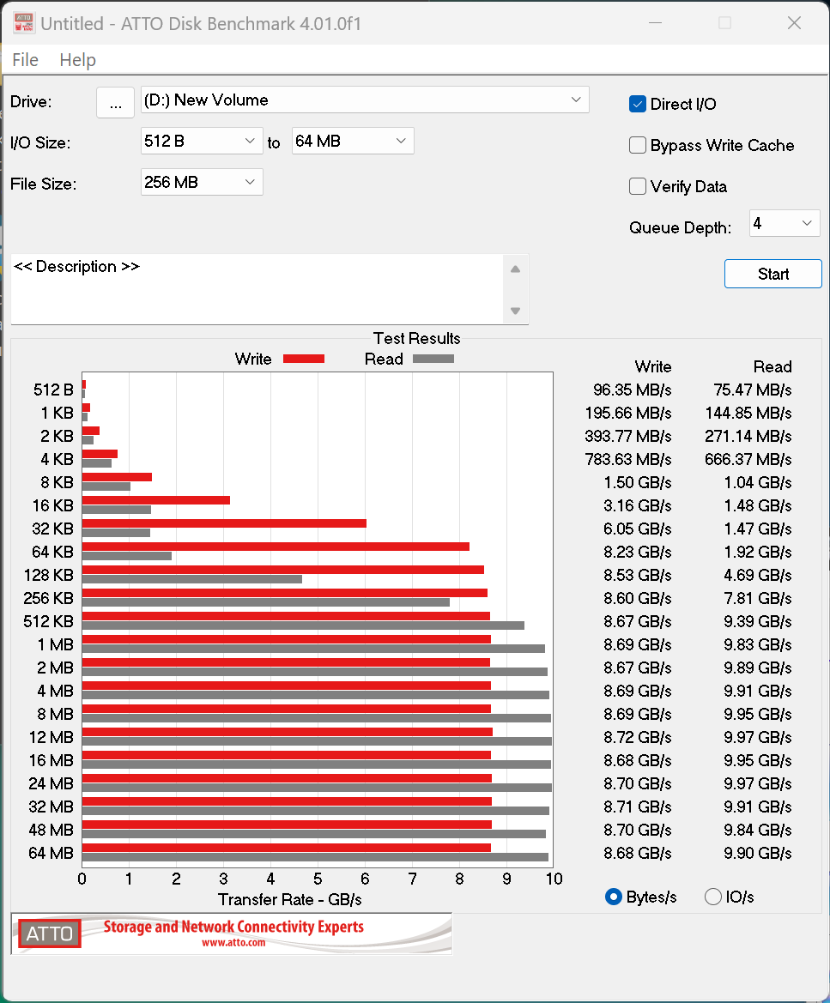Screen dimensions: 830x1003
Task: Select the Bytes/s radio button
Action: click(614, 897)
